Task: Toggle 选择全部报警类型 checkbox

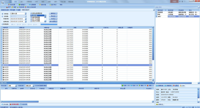Action: [31, 13]
